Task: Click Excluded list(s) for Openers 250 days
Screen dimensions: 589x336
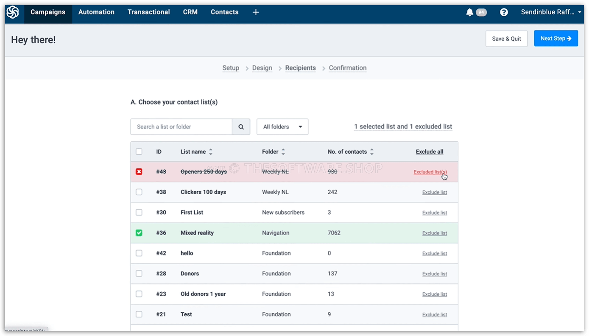Action: pyautogui.click(x=430, y=172)
